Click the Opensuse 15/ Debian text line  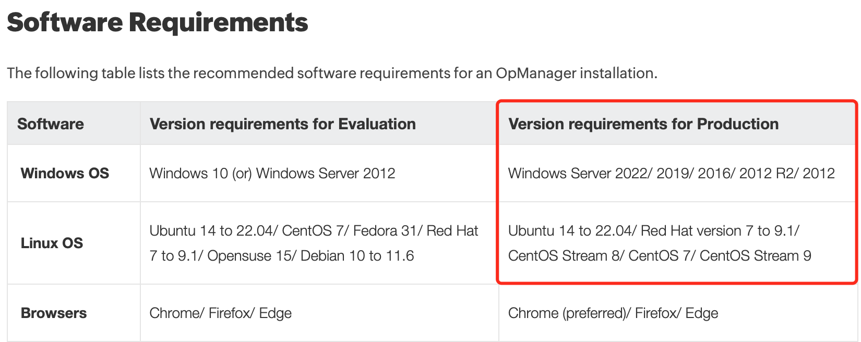(282, 256)
